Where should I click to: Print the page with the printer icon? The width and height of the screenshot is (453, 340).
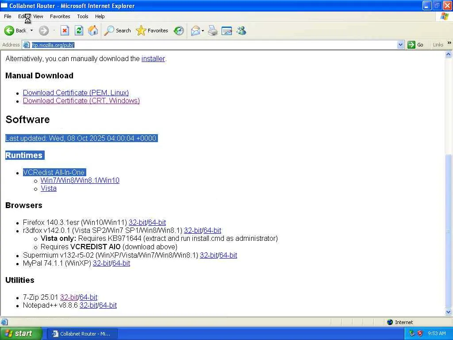click(213, 31)
